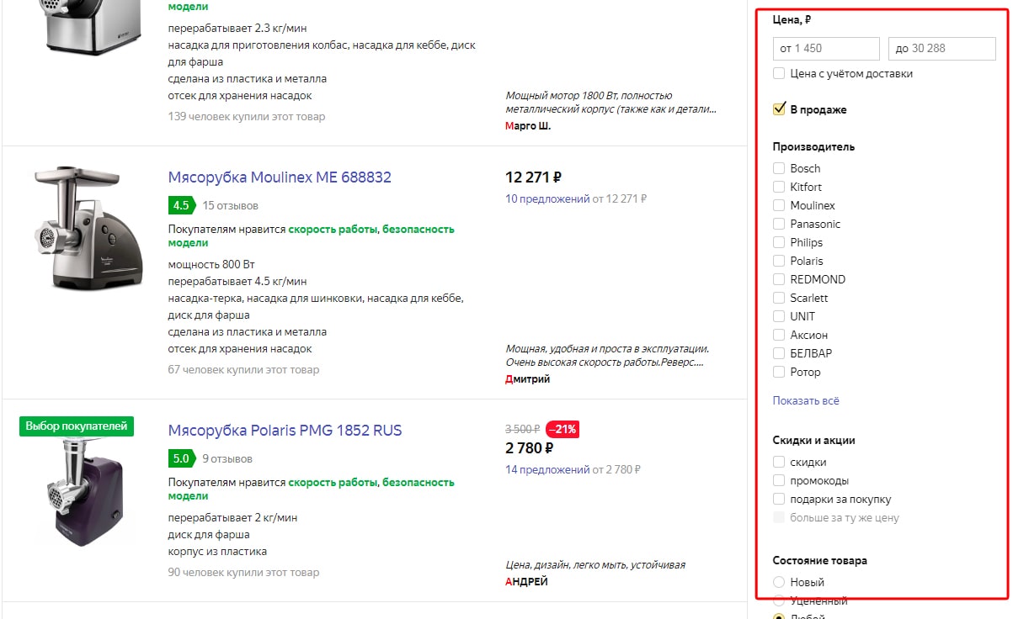Click the 'Скидки и акции' filter heading
Image resolution: width=1013 pixels, height=619 pixels.
[814, 440]
